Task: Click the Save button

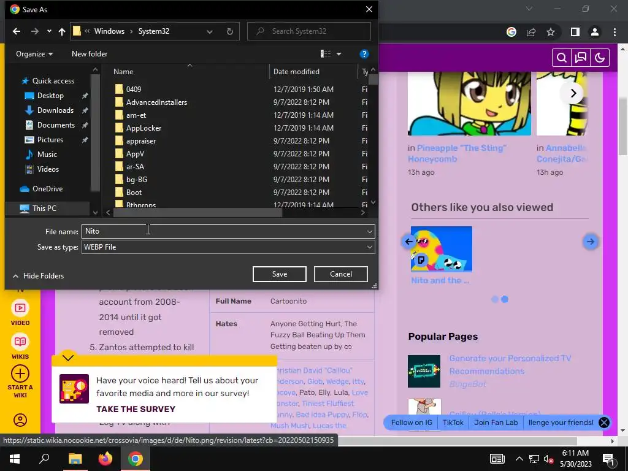Action: click(279, 274)
